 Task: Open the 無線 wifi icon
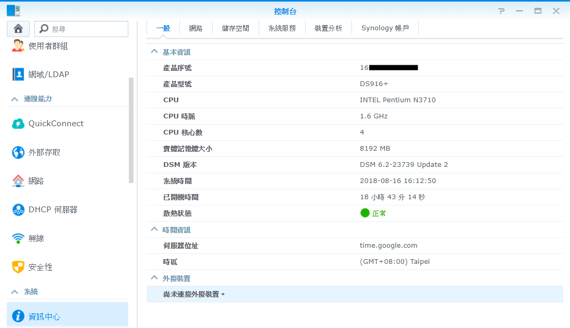point(18,238)
